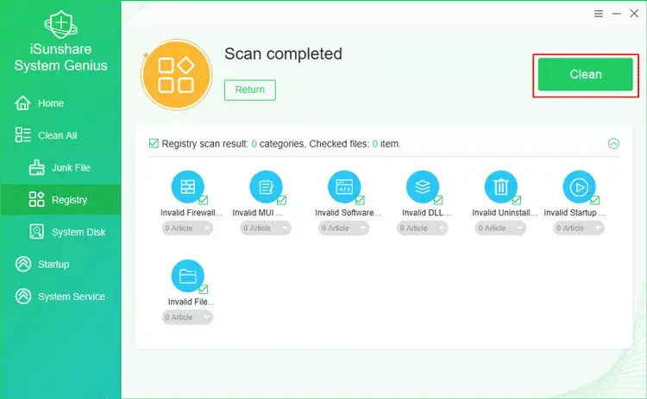Go to the Home section
Screen dimensions: 647x399
click(x=60, y=103)
